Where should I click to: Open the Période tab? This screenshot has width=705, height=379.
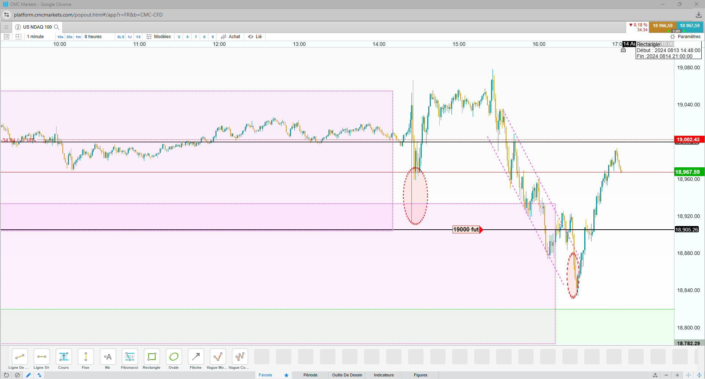[x=310, y=375]
